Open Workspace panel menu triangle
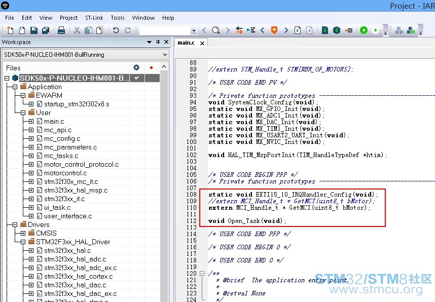This screenshot has height=302, width=435. (149, 42)
